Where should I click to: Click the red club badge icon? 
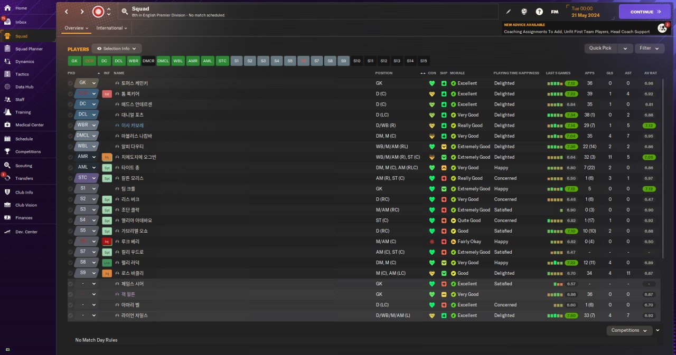click(x=98, y=12)
